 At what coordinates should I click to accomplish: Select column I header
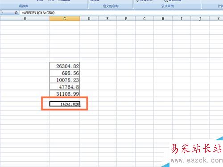(182, 19)
